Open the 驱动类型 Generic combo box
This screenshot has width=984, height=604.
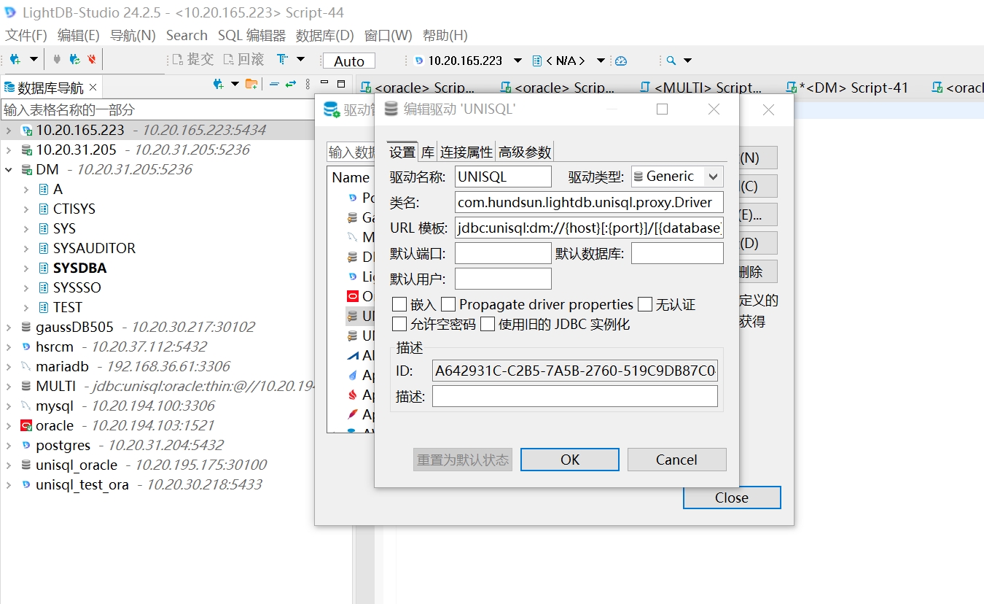tap(676, 177)
